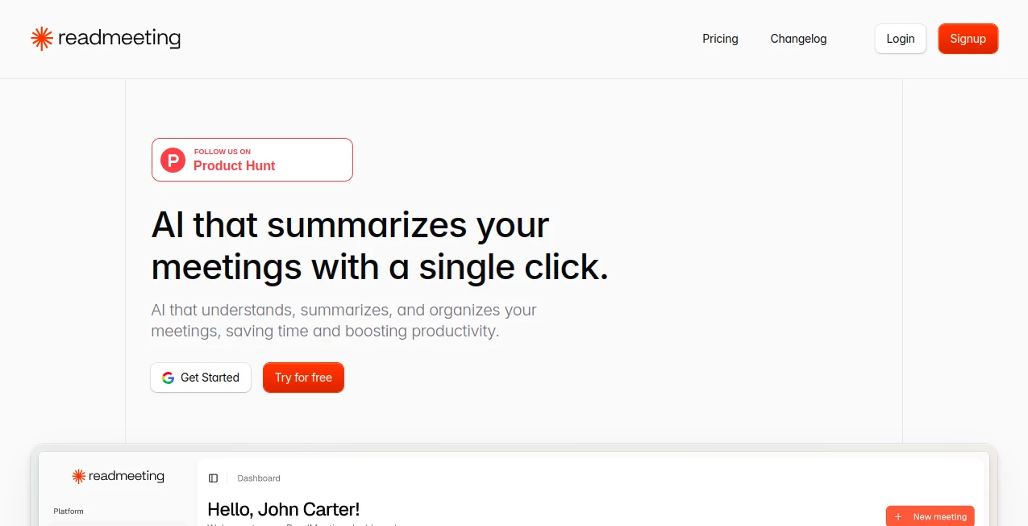Open the Changelog page
Screen dimensions: 1028x526
coord(798,38)
